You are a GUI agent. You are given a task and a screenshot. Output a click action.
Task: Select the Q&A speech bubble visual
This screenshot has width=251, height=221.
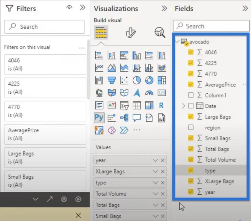point(137,118)
